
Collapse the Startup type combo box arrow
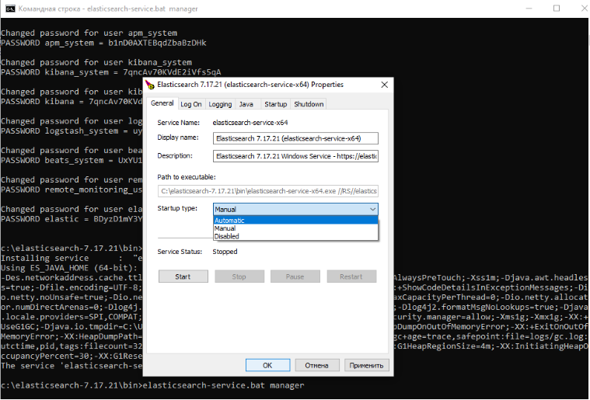click(x=372, y=210)
